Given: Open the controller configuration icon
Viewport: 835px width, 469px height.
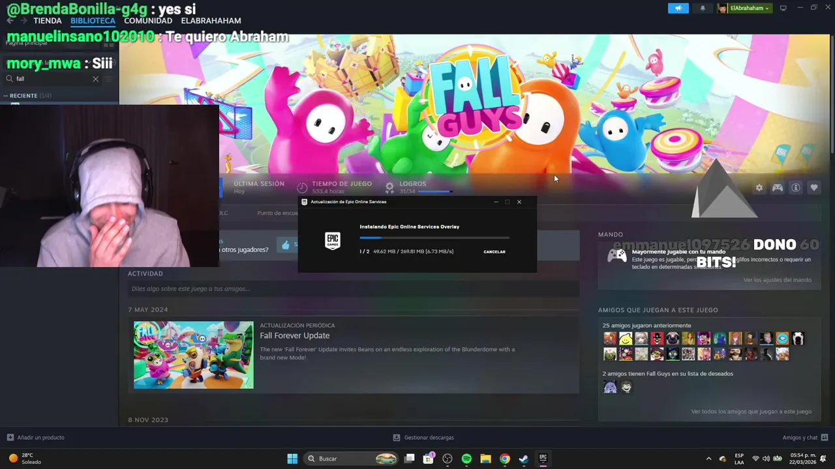Looking at the screenshot, I should (x=778, y=188).
